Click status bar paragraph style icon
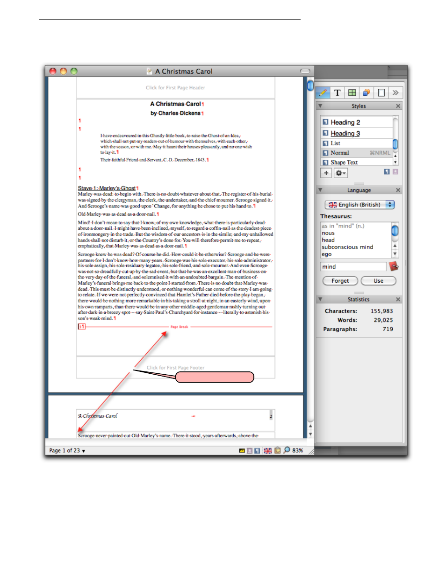The image size is (446, 577). click(257, 451)
